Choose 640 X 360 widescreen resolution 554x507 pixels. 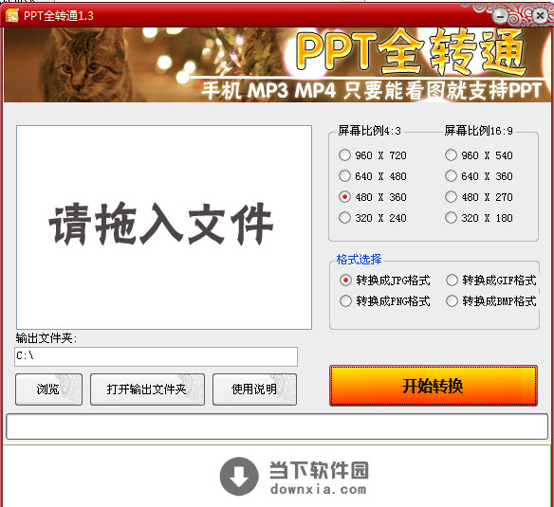pyautogui.click(x=479, y=176)
